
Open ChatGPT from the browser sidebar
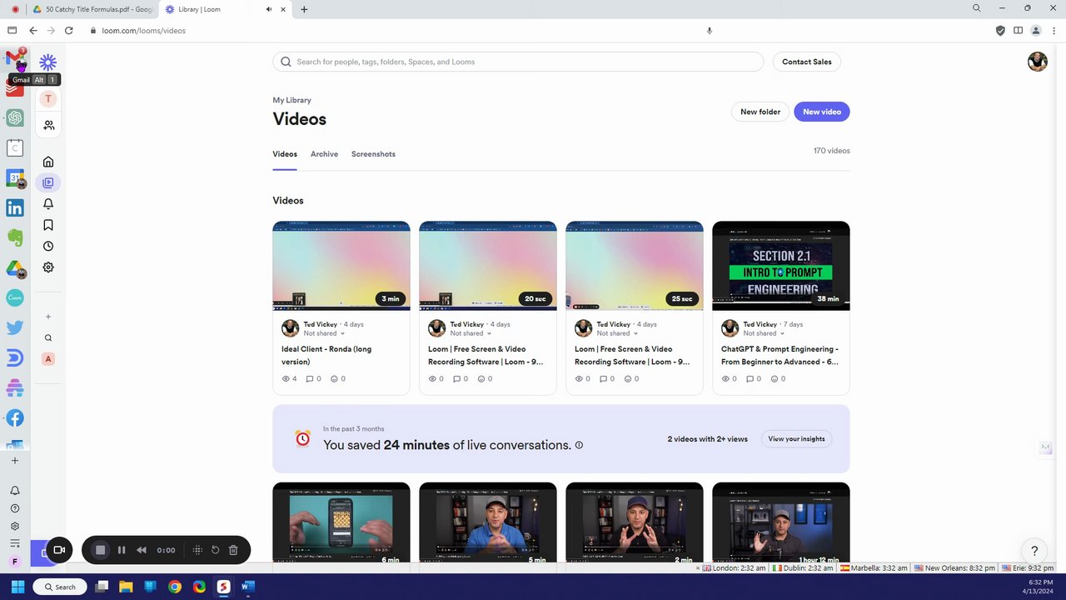[15, 117]
